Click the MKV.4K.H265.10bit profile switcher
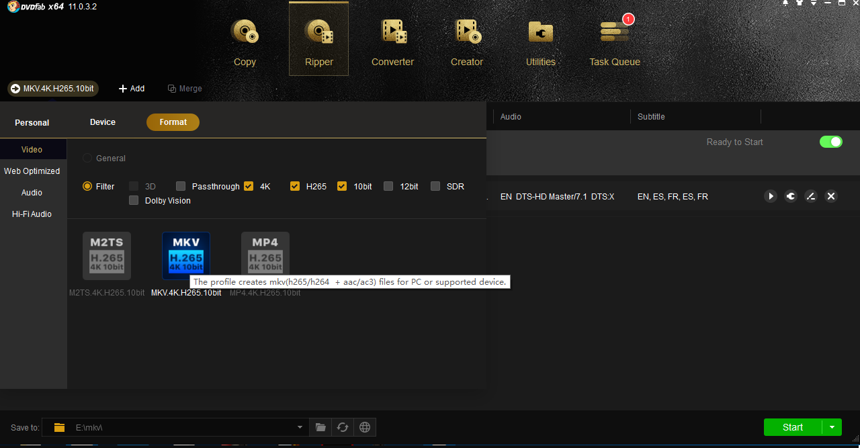Screen dimensions: 860x448 [53, 89]
